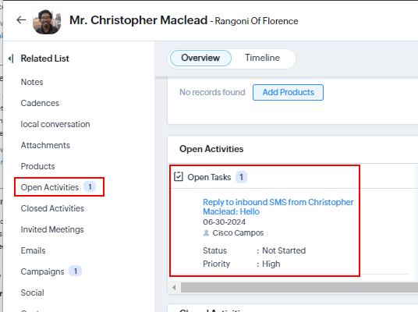Screen dimensions: 418x312
Task: Go to Campaigns related list
Action: click(43, 271)
